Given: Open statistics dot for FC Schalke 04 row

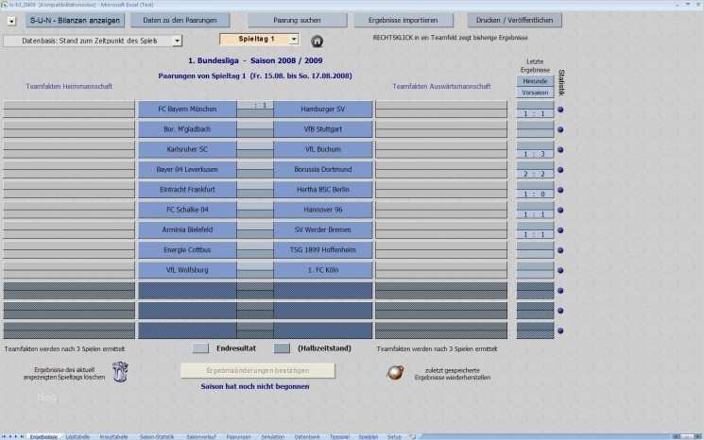Looking at the screenshot, I should coord(560,210).
